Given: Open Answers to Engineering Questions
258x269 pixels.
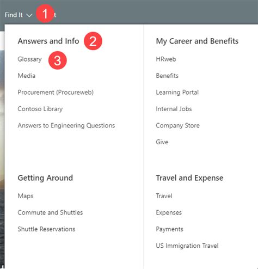Looking at the screenshot, I should 66,125.
